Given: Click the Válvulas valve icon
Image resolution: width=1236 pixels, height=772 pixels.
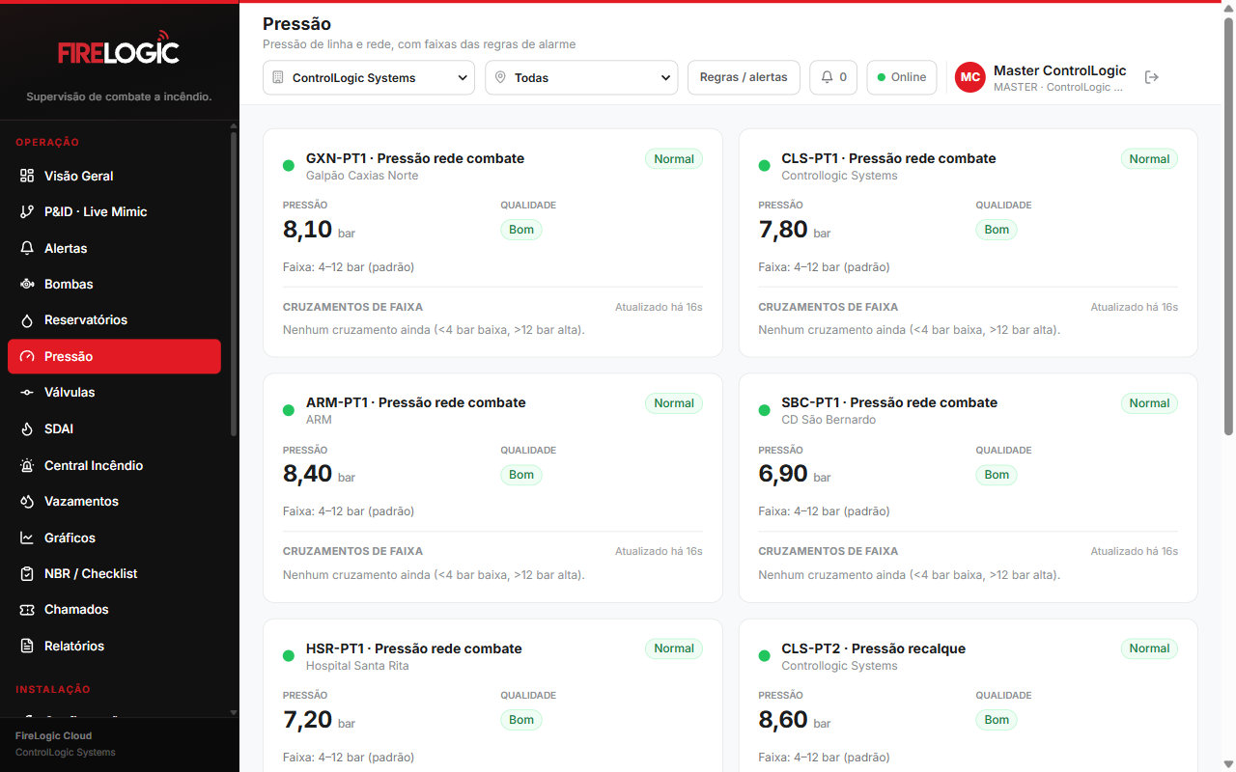Looking at the screenshot, I should (27, 392).
